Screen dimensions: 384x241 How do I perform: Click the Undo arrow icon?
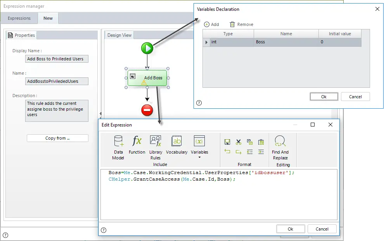click(x=227, y=152)
